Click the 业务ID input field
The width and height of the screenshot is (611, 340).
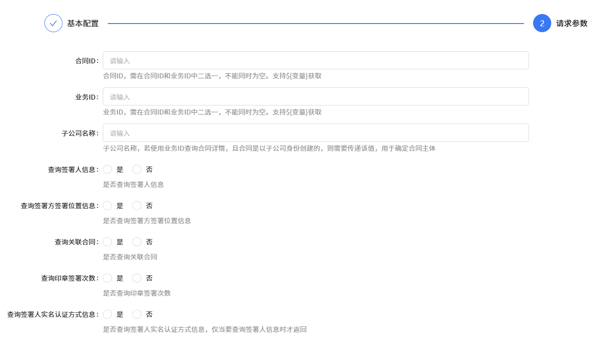[x=316, y=96]
